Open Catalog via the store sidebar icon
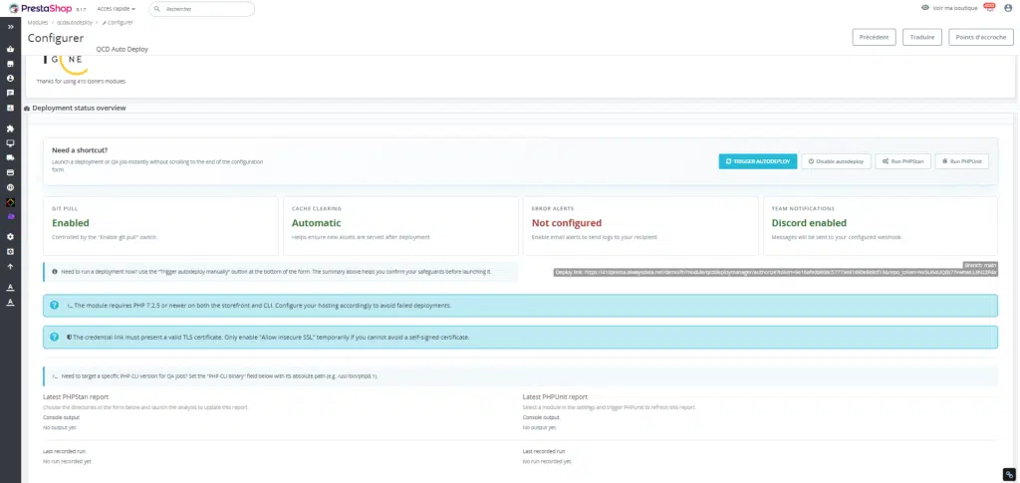Image resolution: width=1020 pixels, height=483 pixels. pos(10,64)
